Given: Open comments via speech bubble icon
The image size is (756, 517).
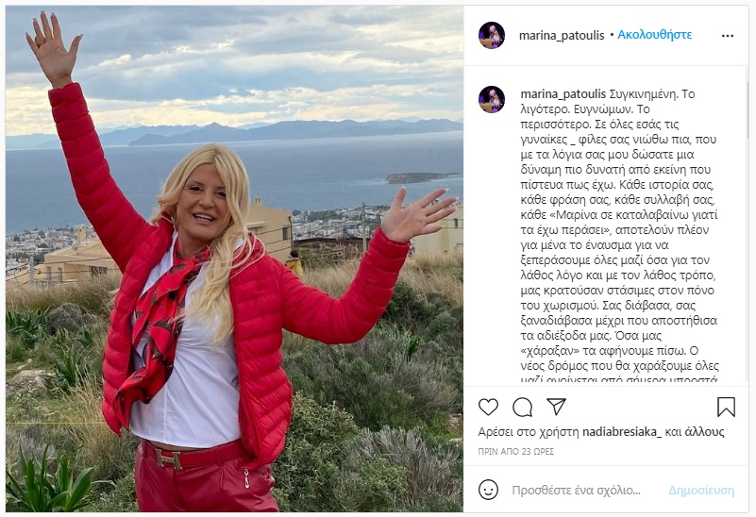Looking at the screenshot, I should pos(522,408).
